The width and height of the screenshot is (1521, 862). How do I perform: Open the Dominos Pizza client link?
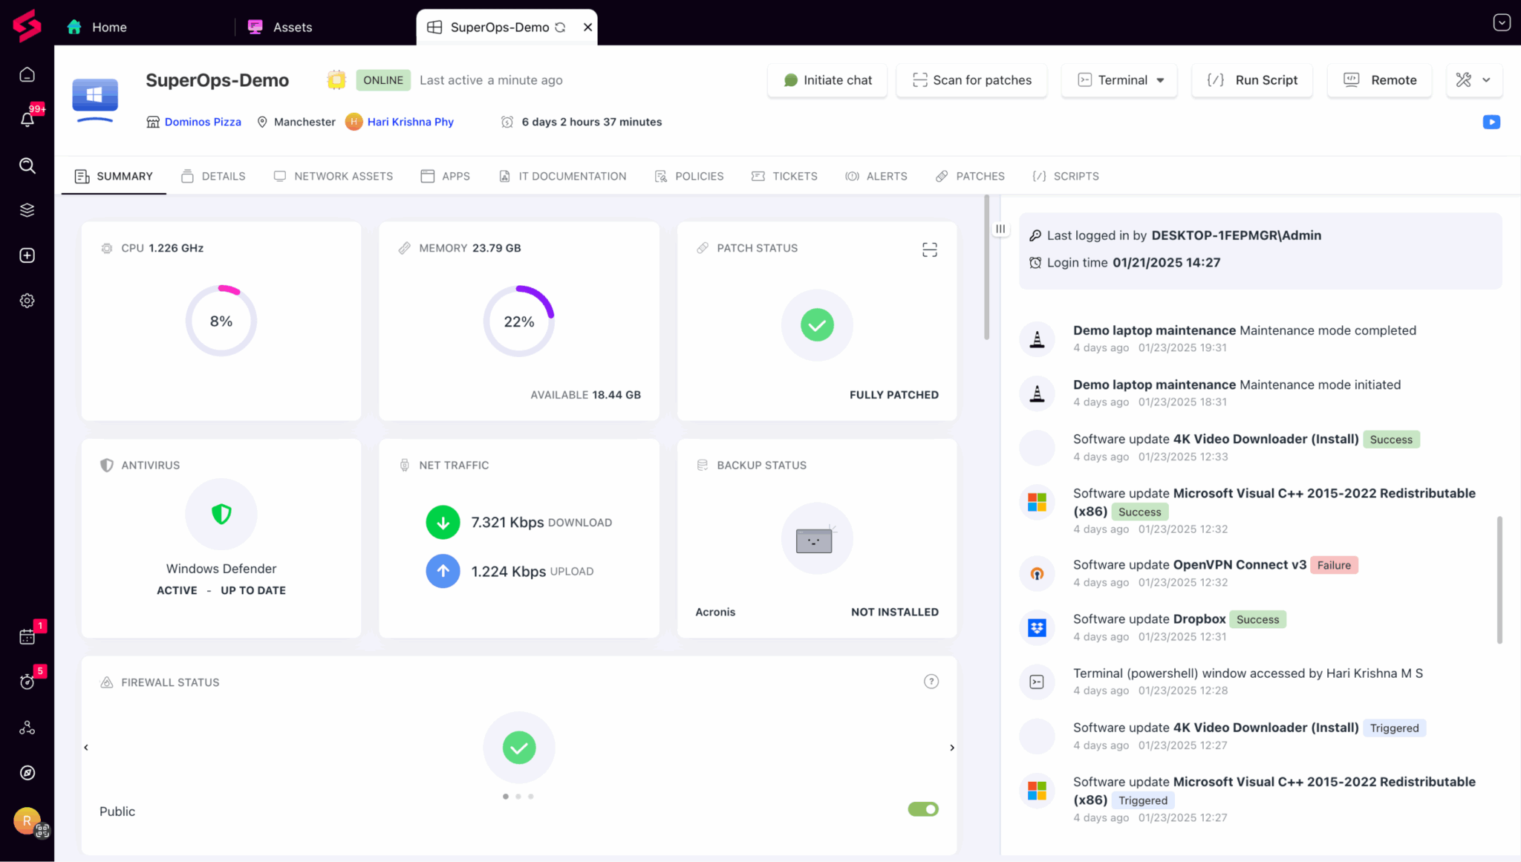(203, 122)
